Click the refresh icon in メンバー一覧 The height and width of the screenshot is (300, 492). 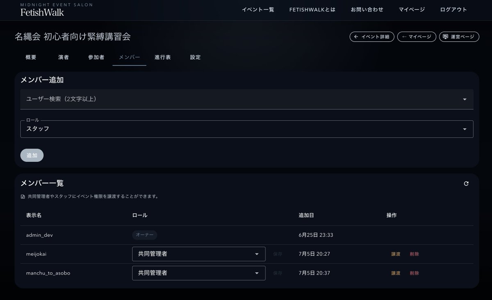point(466,183)
